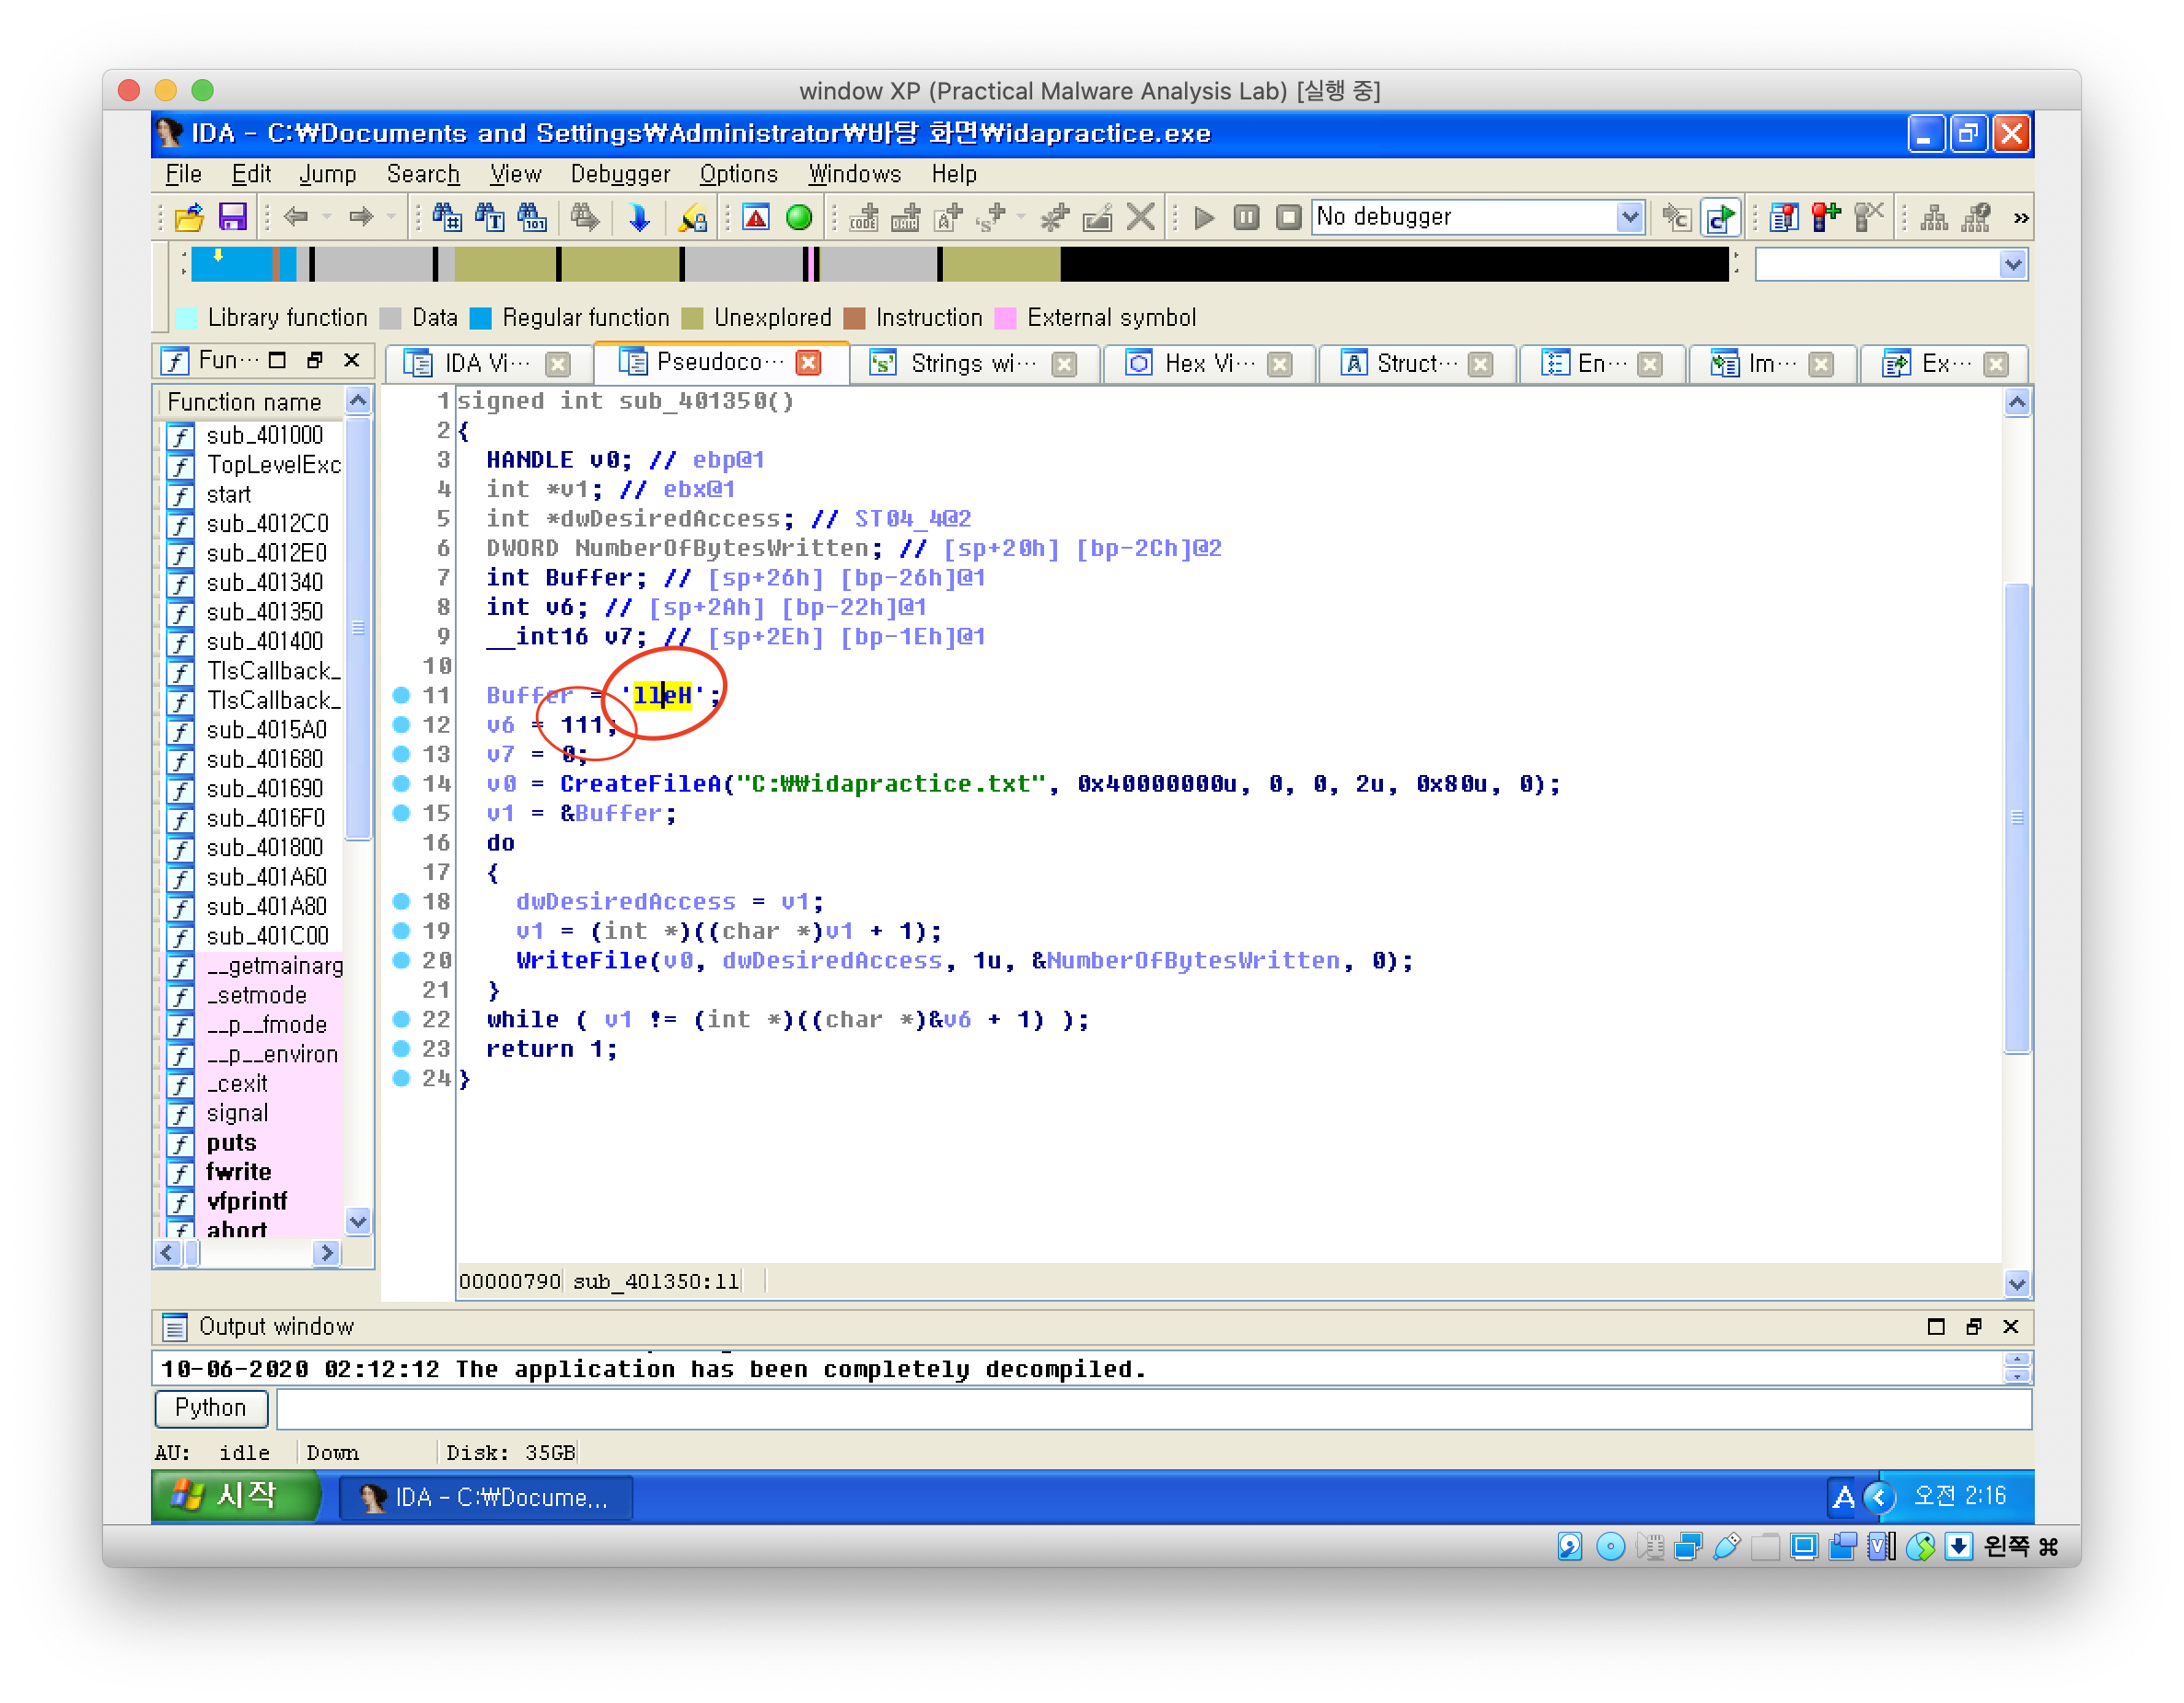Open the Edit menu
Image resolution: width=2184 pixels, height=1703 pixels.
point(251,174)
